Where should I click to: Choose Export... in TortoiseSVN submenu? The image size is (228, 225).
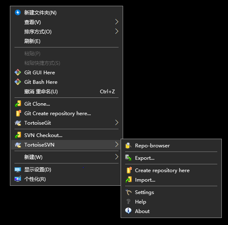(171, 158)
